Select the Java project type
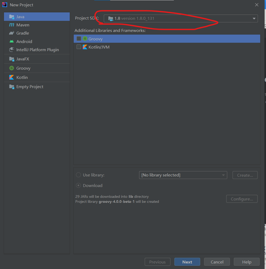 (x=20, y=17)
